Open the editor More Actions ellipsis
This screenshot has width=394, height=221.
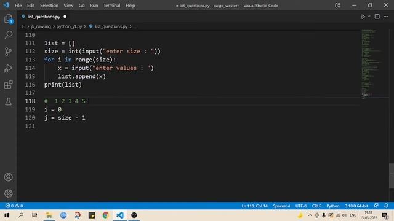tap(386, 17)
